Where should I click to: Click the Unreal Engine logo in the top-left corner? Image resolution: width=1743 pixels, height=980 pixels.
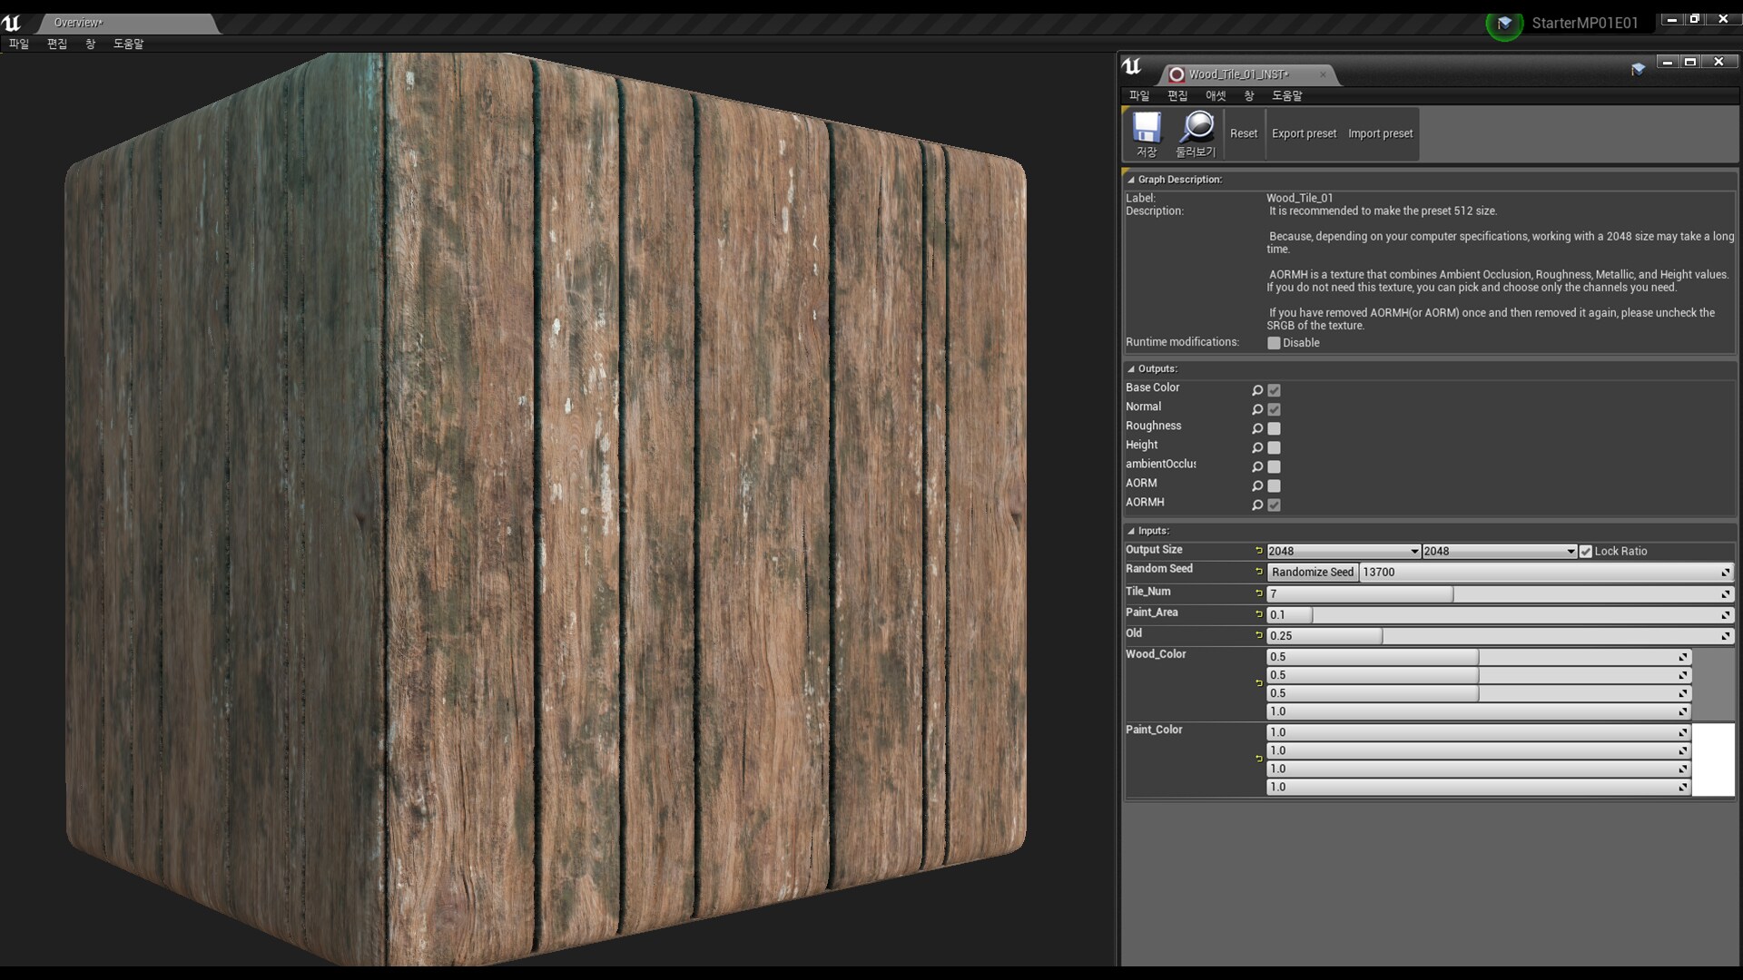[x=12, y=22]
